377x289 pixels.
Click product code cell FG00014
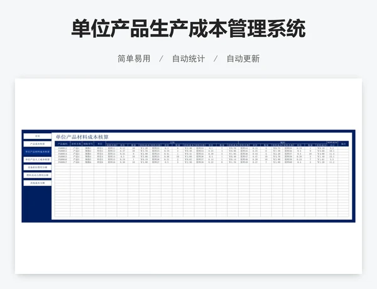click(62, 154)
